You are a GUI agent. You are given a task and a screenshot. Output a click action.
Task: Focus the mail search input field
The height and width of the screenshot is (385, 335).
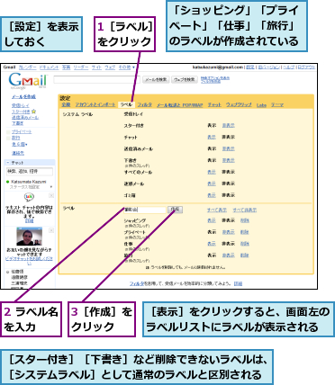click(96, 79)
